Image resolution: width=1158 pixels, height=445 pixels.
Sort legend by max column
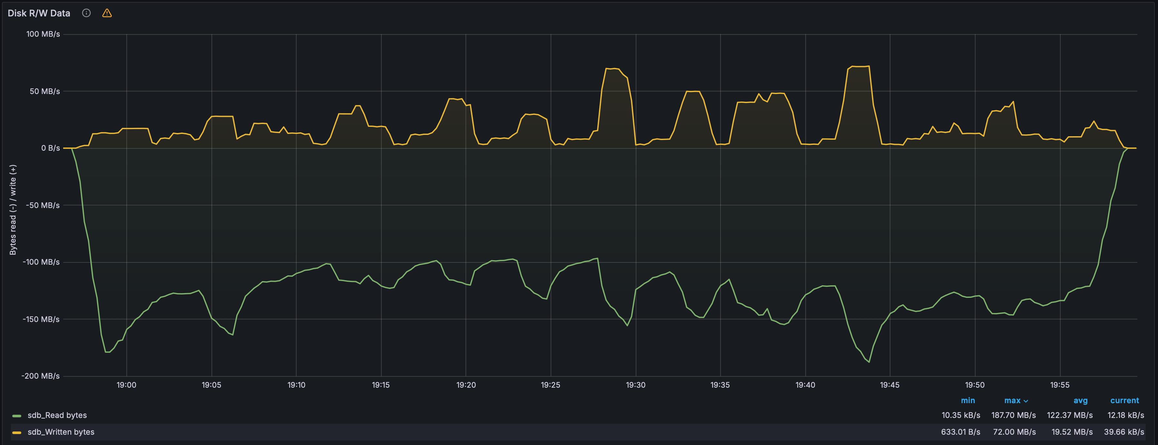pyautogui.click(x=1012, y=401)
